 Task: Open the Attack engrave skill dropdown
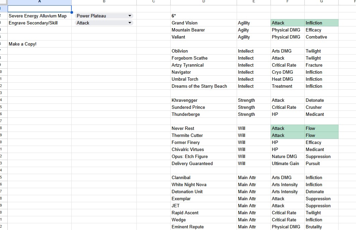[104, 23]
